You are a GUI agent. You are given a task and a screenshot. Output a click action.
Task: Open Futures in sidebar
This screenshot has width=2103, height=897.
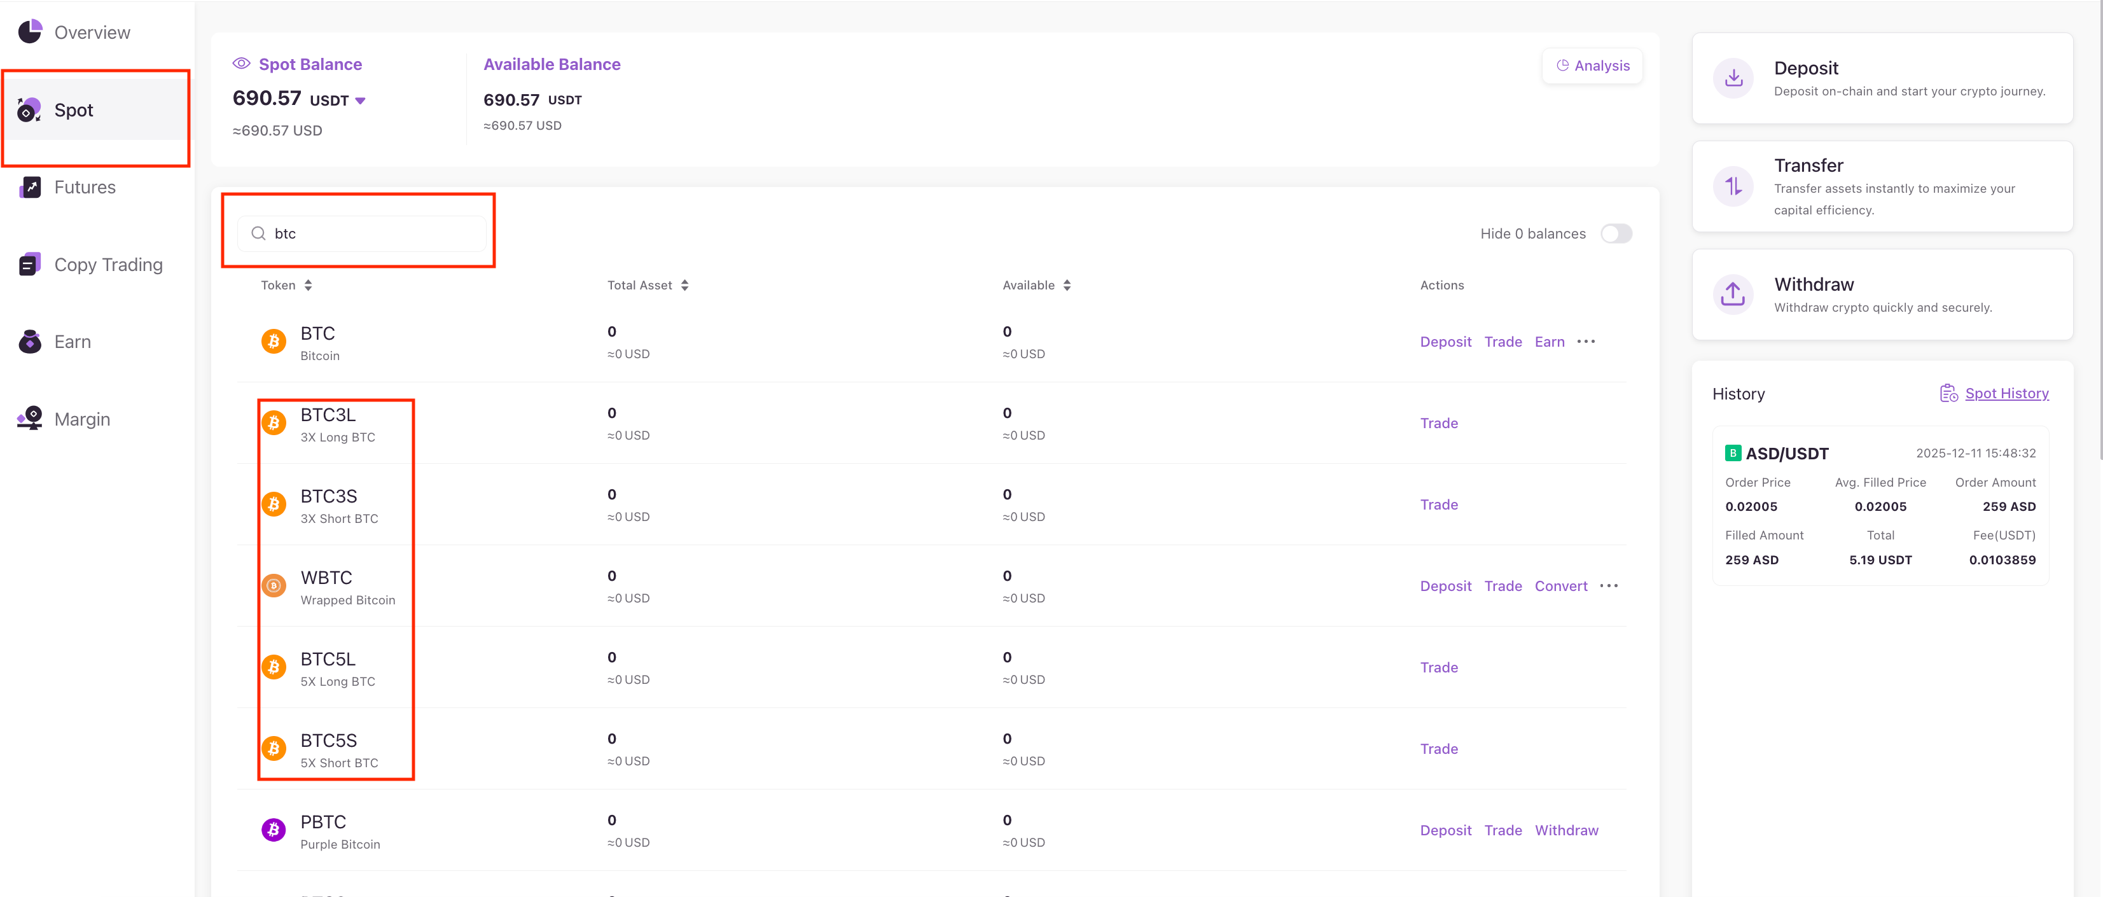tap(84, 188)
